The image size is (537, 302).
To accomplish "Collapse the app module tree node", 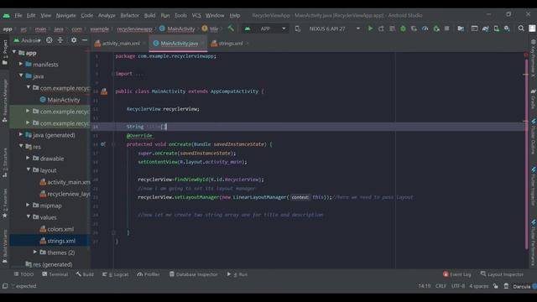I will [x=14, y=52].
